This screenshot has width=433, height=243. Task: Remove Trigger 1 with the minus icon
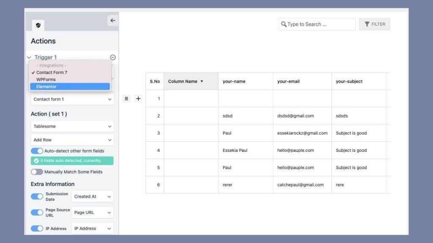click(x=112, y=57)
